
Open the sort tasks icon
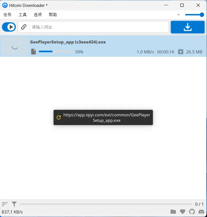coord(5,204)
